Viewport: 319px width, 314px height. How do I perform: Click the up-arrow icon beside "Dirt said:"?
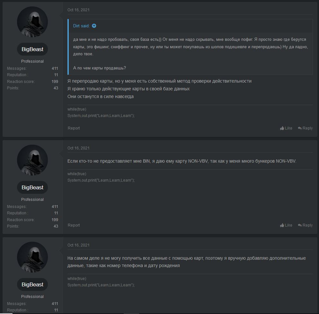(94, 26)
